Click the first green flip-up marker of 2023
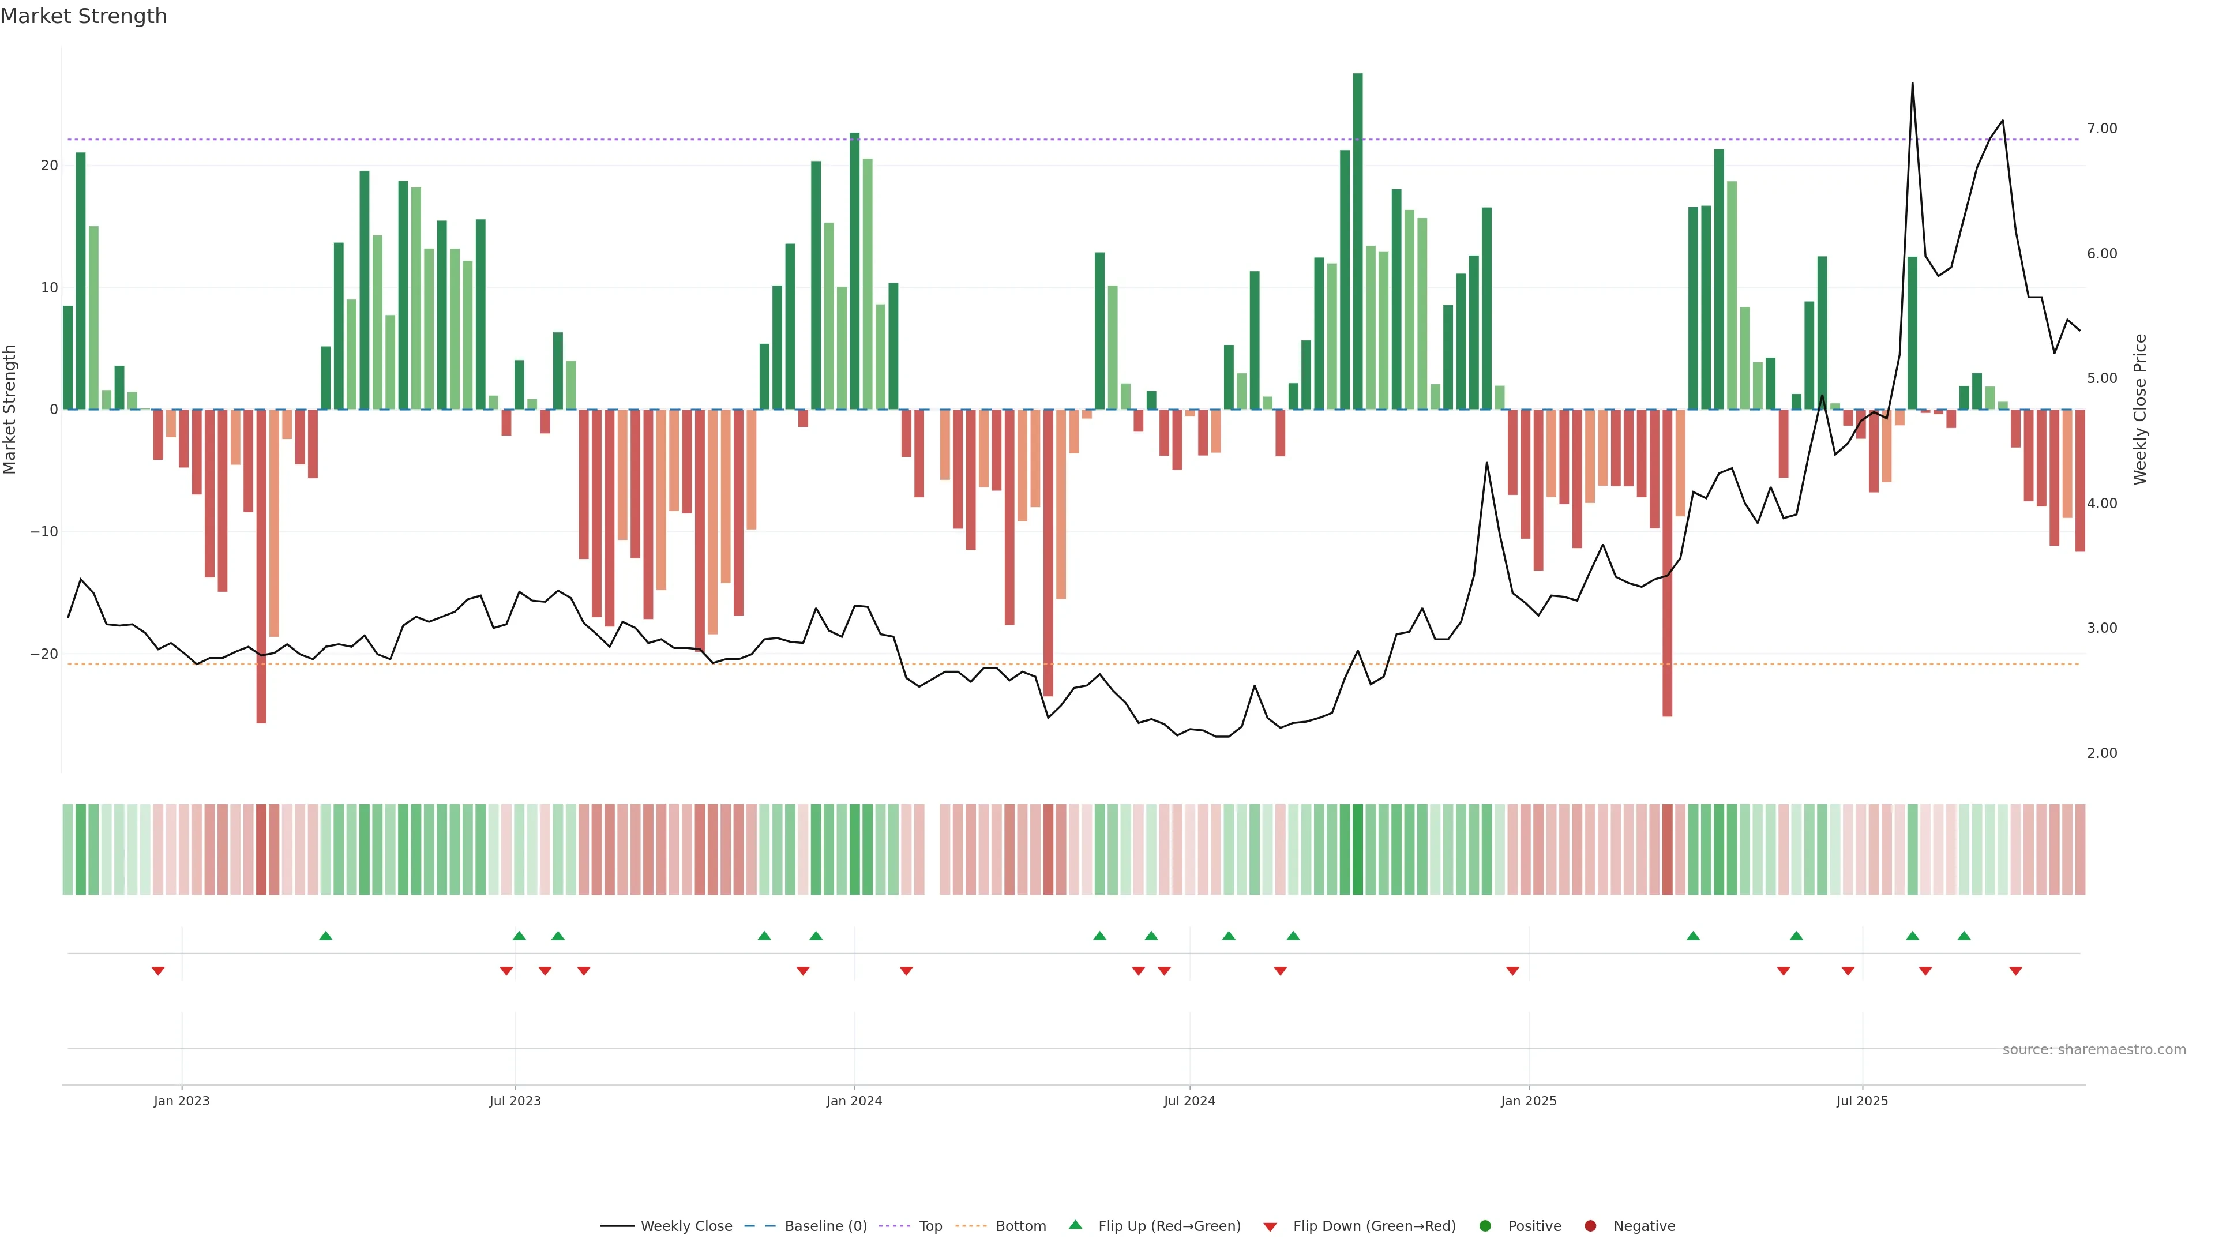 click(325, 936)
